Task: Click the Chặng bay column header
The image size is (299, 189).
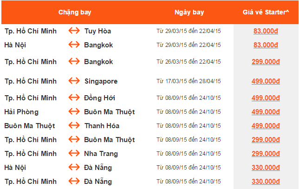Action: 71,12
